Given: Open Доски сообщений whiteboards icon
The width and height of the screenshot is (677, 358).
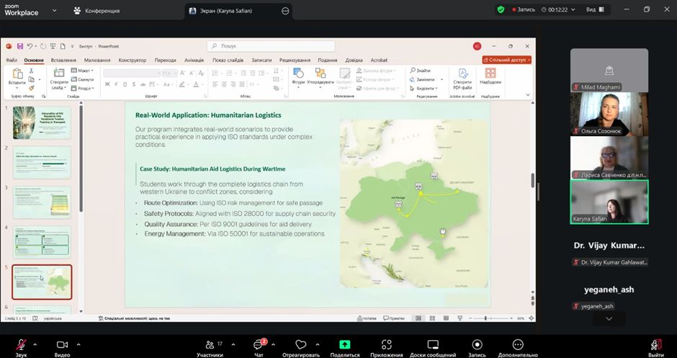Looking at the screenshot, I should click(x=433, y=345).
